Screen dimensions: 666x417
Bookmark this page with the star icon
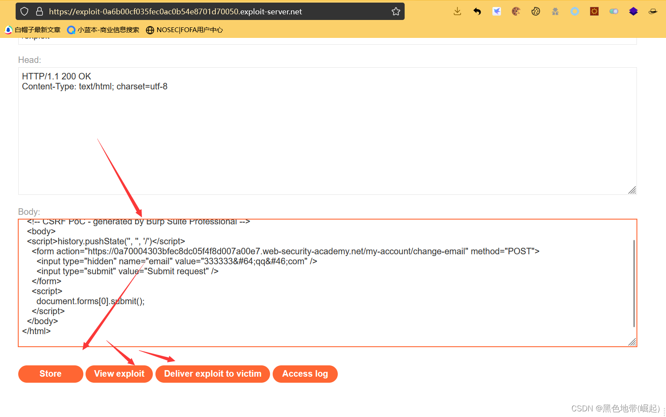tap(396, 11)
